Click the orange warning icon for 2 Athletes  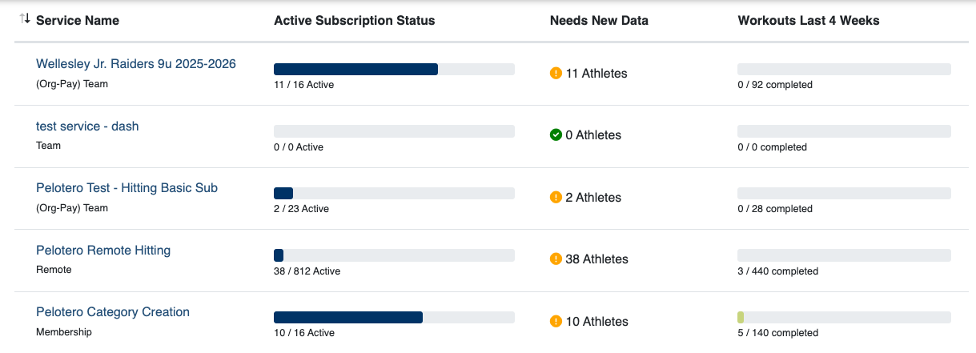[556, 197]
